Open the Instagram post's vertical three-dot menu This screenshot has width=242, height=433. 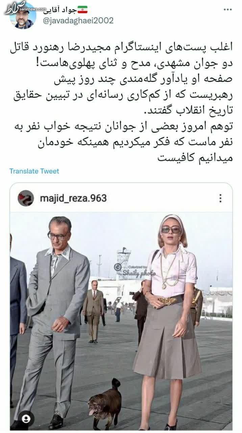coord(220,198)
